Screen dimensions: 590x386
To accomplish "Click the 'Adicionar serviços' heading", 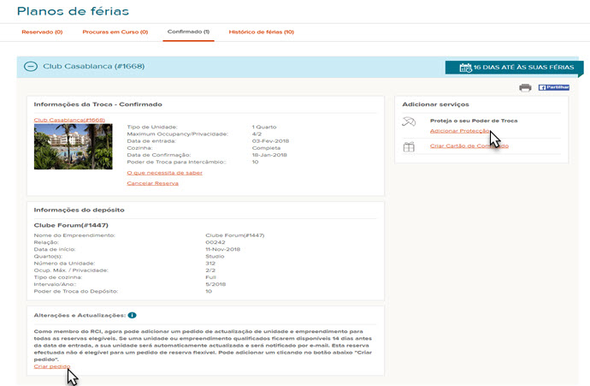I will (x=436, y=104).
